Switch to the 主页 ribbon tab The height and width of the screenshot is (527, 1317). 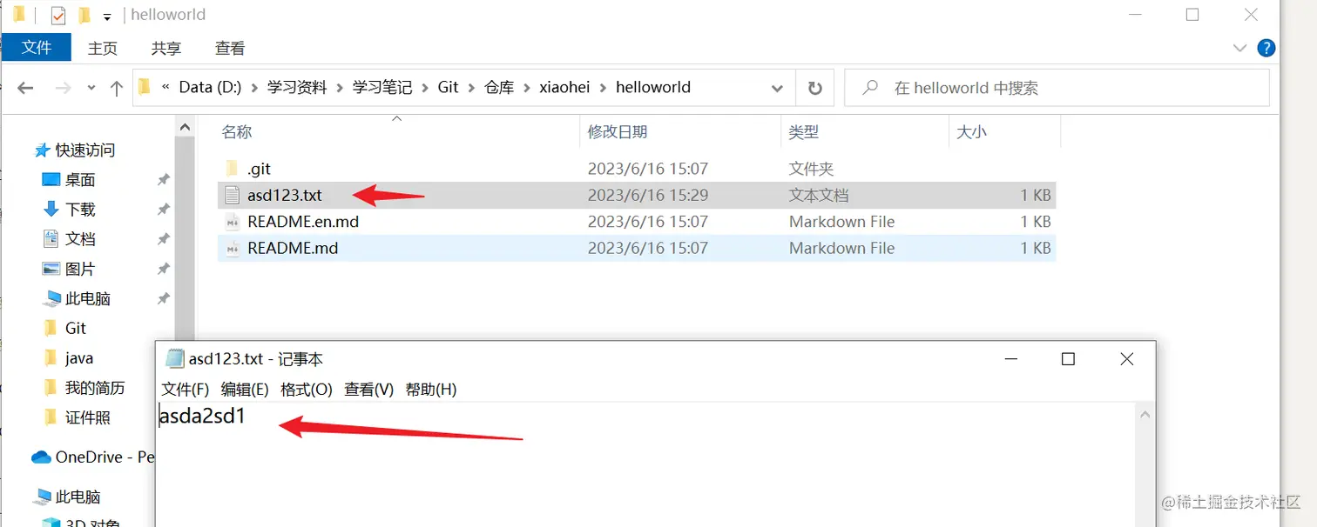(x=103, y=48)
